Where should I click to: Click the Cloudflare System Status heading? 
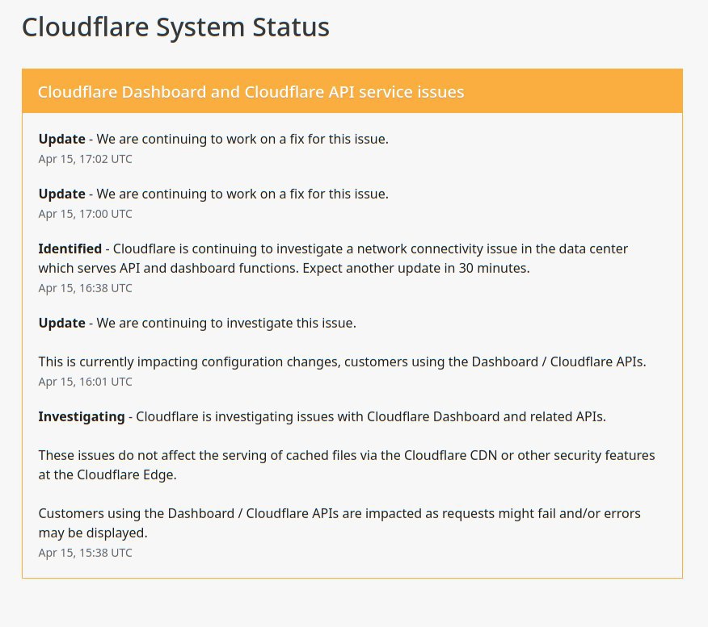175,27
